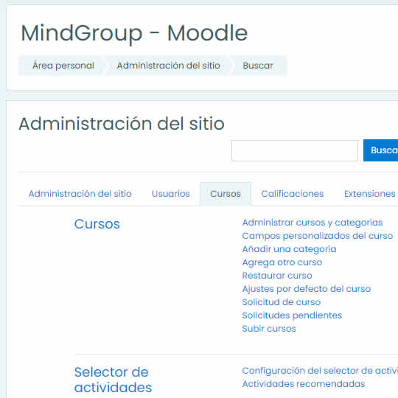Focus the site administration search field
Image resolution: width=398 pixels, height=398 pixels.
pos(294,150)
